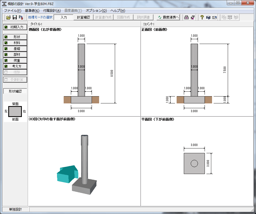
Task: Click the コメント: field
Action: coord(197,24)
